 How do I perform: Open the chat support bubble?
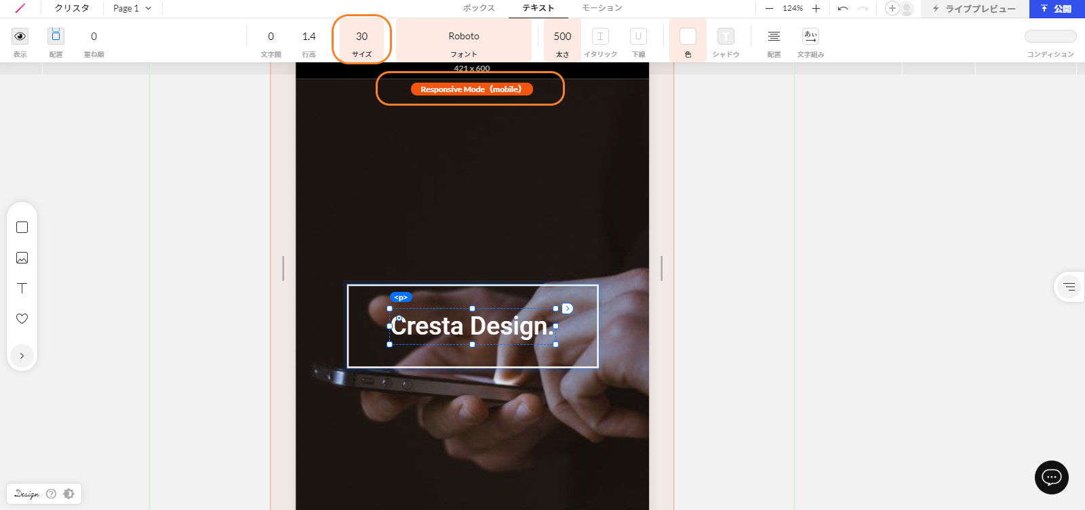[1052, 477]
